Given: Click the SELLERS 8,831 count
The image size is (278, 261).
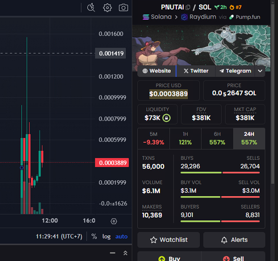Looking at the screenshot, I should tap(253, 215).
